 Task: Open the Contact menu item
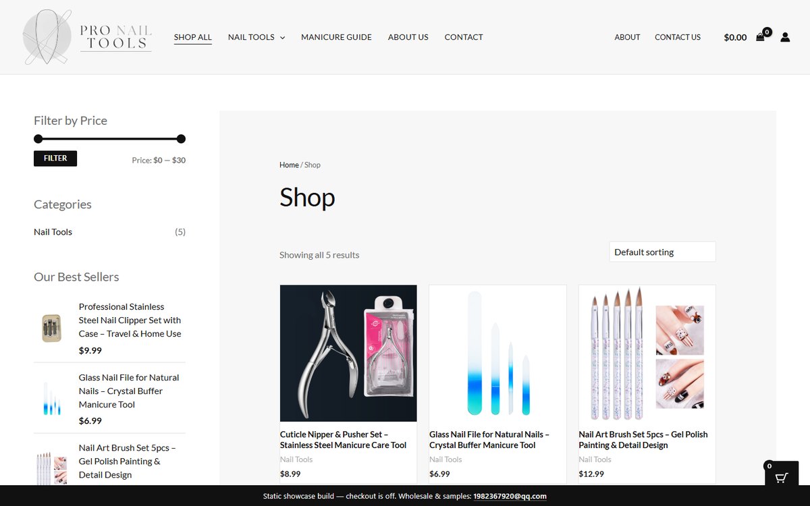[464, 37]
